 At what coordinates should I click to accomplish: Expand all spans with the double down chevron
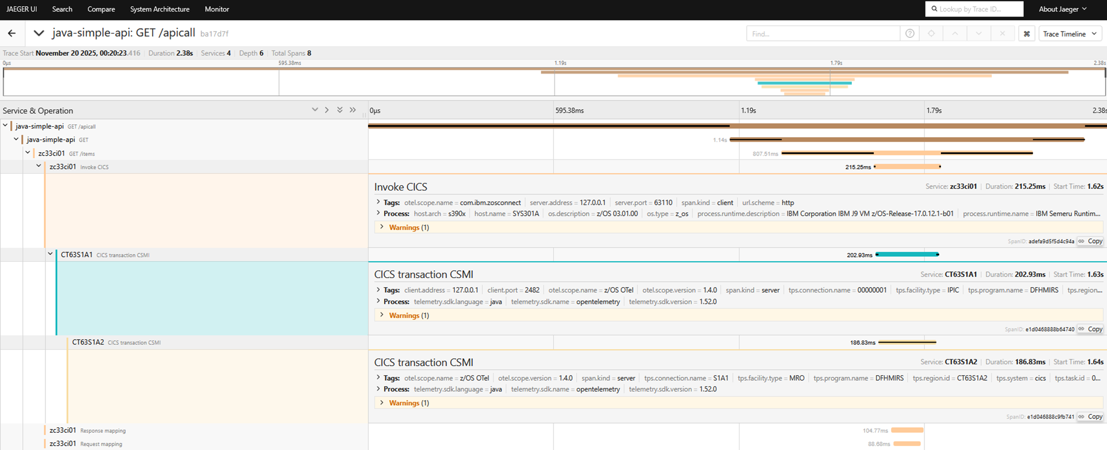coord(340,110)
